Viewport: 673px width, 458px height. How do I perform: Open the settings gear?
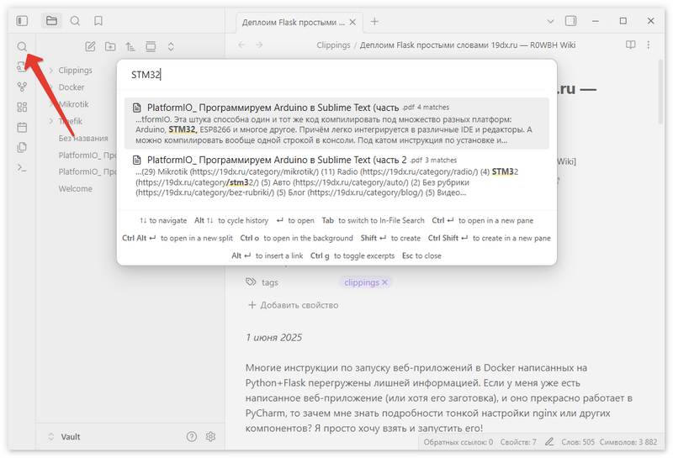210,436
